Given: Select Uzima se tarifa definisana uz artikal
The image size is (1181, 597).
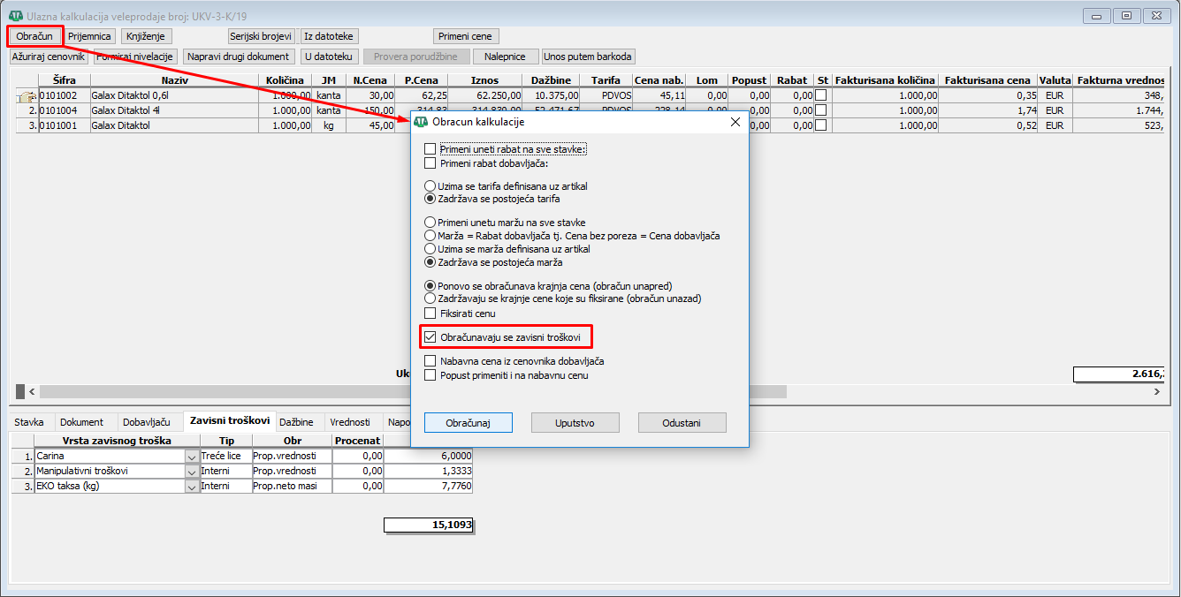Looking at the screenshot, I should [430, 186].
